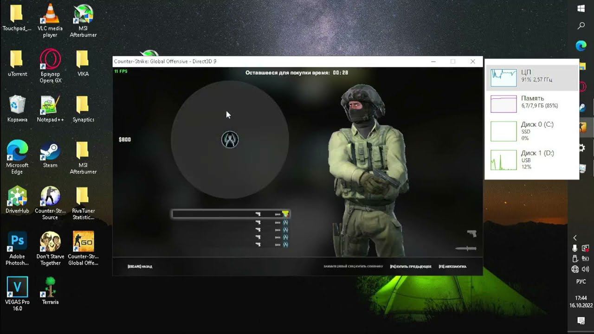Launch VEGAS Pro 16.0 shortcut
594x334 pixels.
(x=17, y=294)
